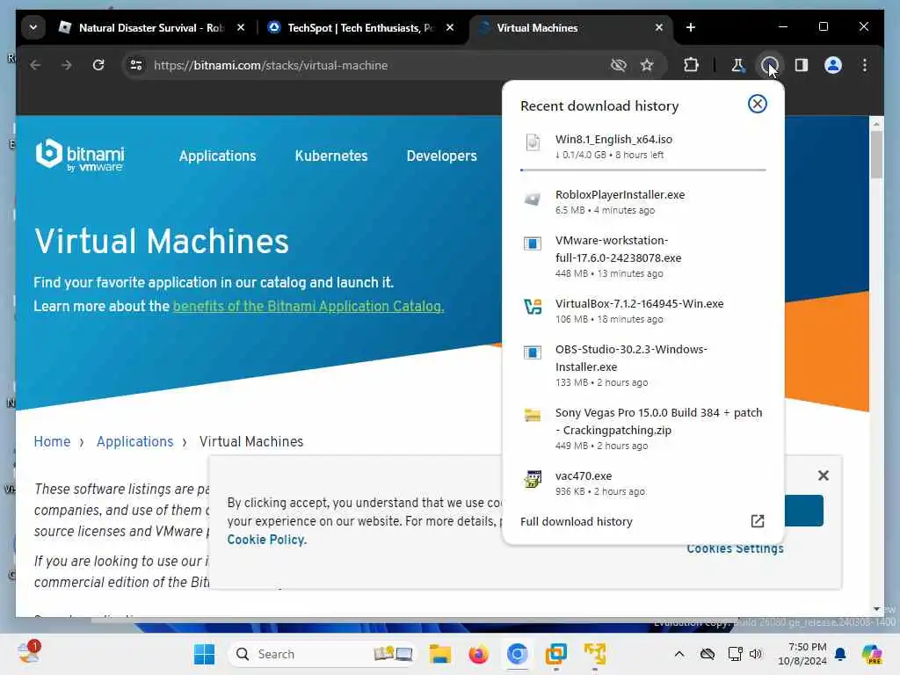This screenshot has width=900, height=675.
Task: Click the browser forward arrow
Action: click(67, 65)
